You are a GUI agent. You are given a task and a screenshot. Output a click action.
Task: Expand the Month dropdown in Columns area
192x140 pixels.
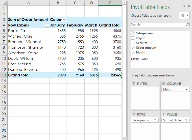click(x=186, y=90)
